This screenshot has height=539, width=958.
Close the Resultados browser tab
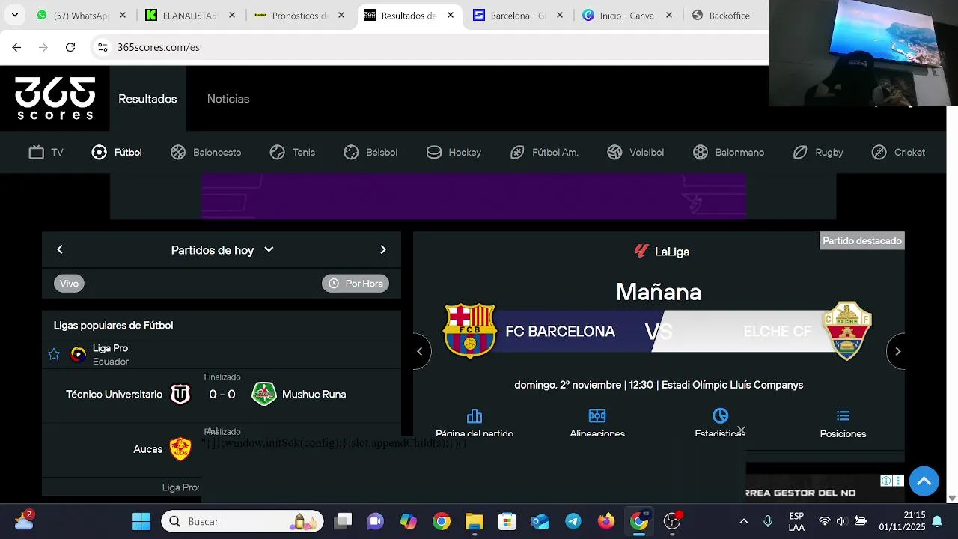coord(451,15)
